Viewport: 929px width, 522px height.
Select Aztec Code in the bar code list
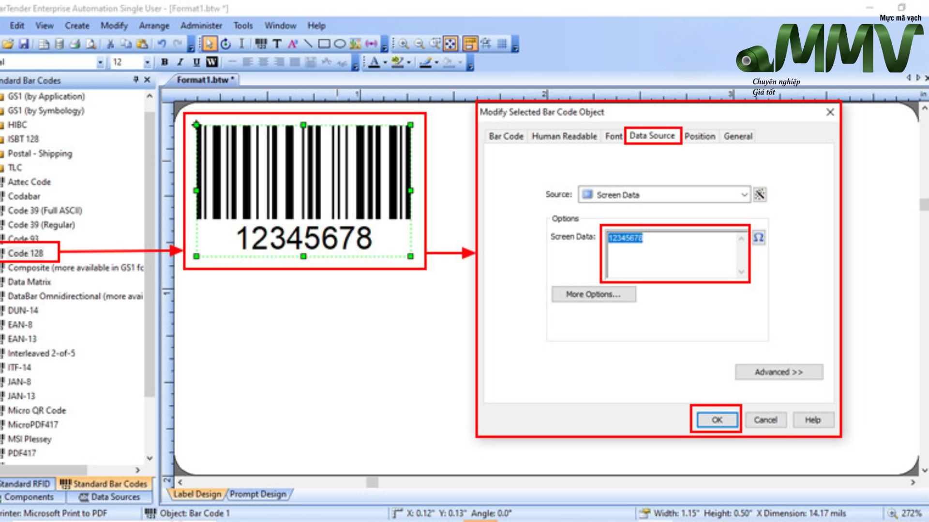click(29, 182)
